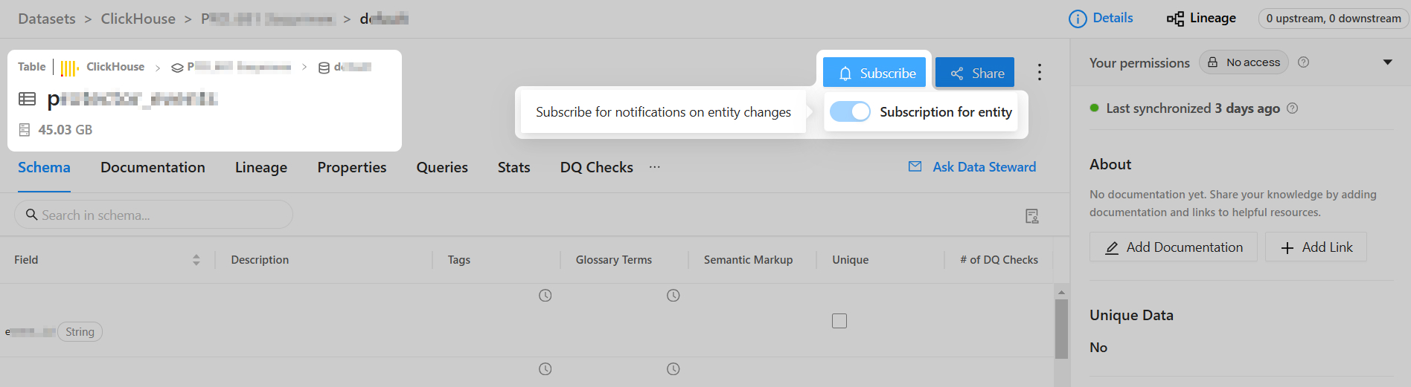
Task: Click the three-dot more options icon
Action: point(1040,72)
